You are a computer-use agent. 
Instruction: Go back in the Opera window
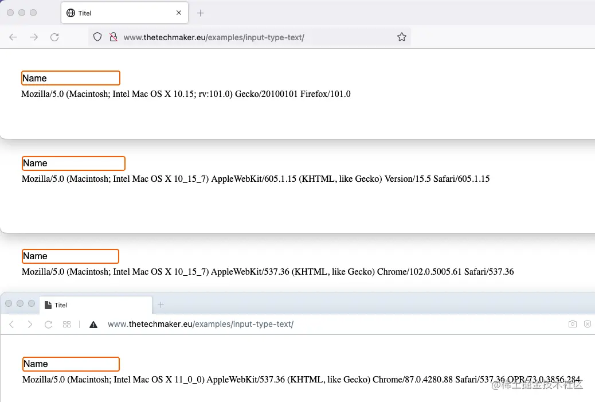(x=12, y=324)
